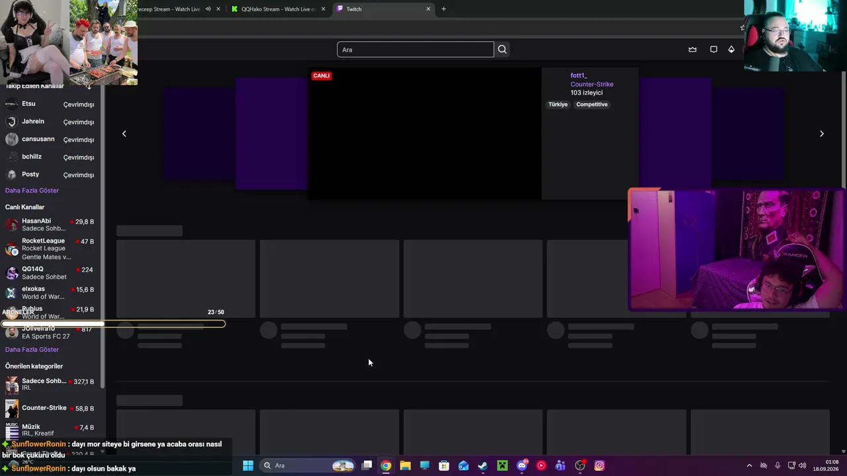This screenshot has width=847, height=476.
Task: Close the Twitch browser tab
Action: 428,9
